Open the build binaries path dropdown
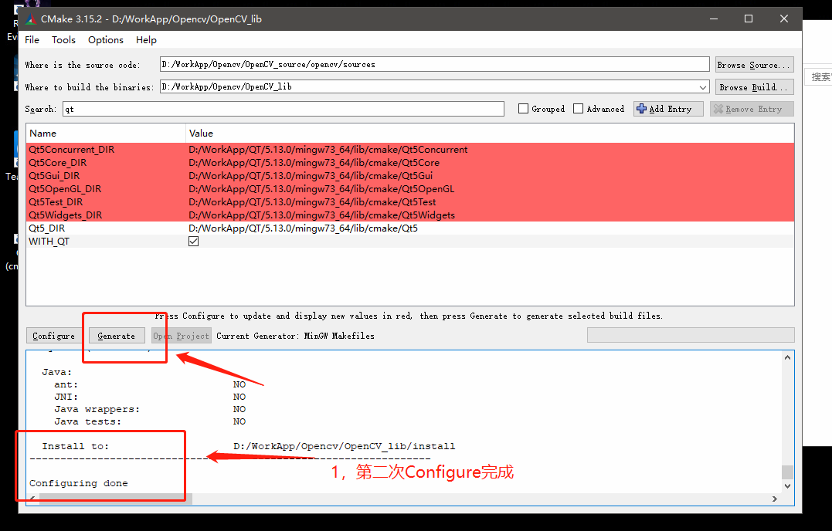Screen dimensions: 832x531 [702, 86]
